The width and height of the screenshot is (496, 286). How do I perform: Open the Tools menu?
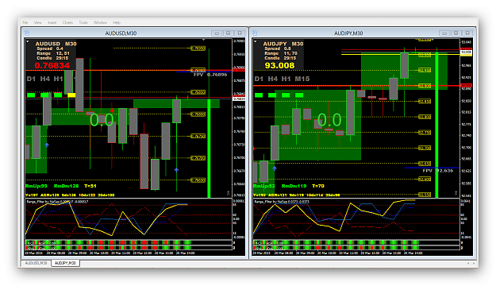[x=83, y=22]
